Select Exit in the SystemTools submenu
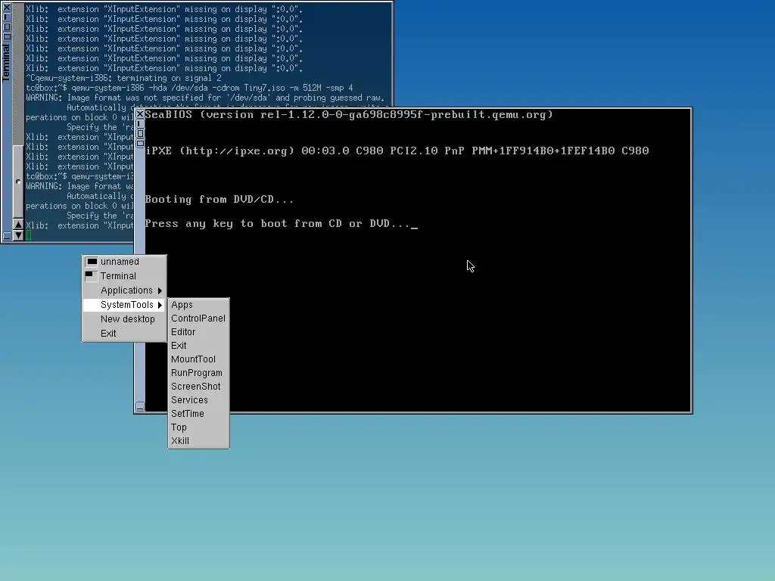This screenshot has height=581, width=775. click(x=199, y=346)
